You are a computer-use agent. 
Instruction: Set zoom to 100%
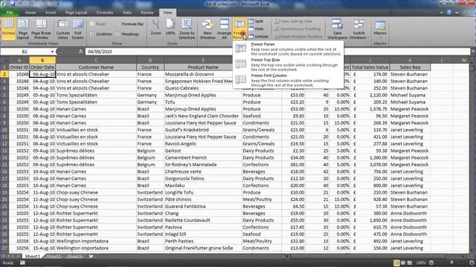(170, 27)
